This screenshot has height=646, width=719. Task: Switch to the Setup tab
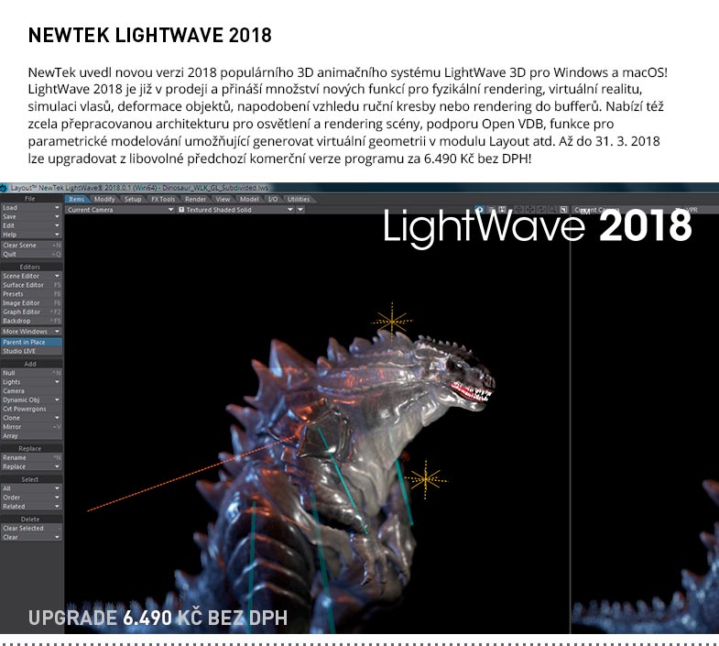tap(133, 199)
